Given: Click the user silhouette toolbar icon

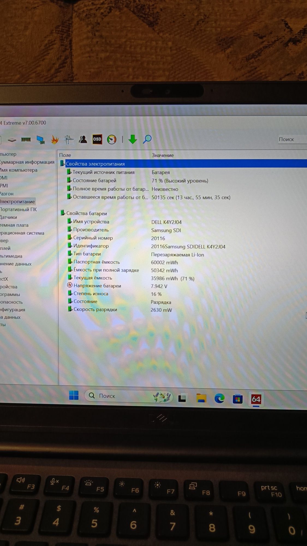Looking at the screenshot, I should click(83, 139).
